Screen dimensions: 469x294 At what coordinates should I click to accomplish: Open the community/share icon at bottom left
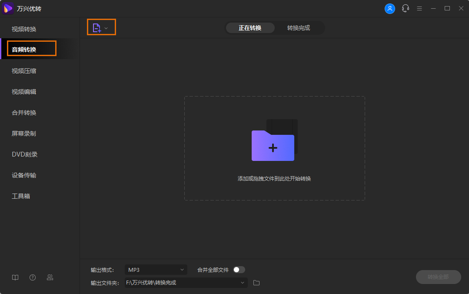point(50,277)
